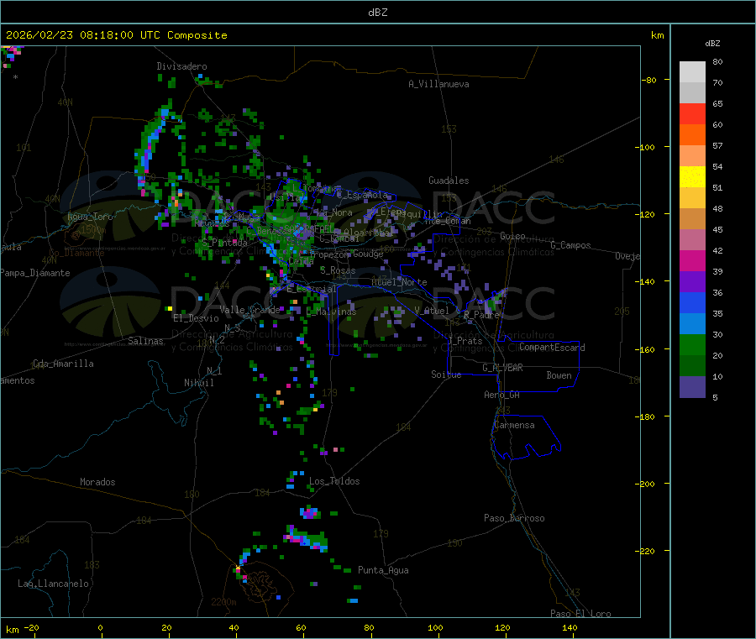This screenshot has height=639, width=756.
Task: Click the Lag.Llancanelo label
Action: pyautogui.click(x=54, y=584)
